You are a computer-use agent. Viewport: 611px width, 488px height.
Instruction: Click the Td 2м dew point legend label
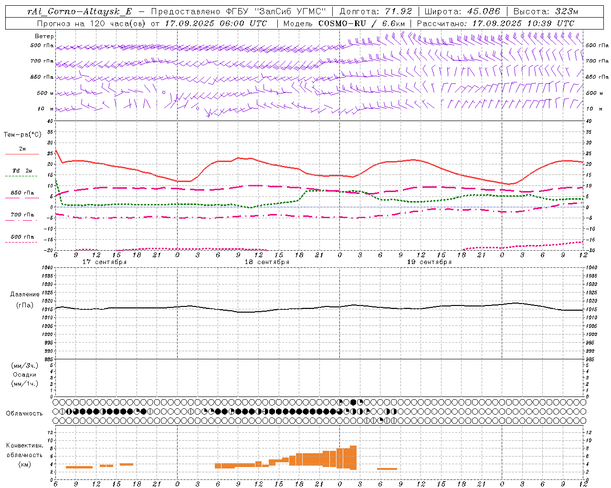point(22,171)
